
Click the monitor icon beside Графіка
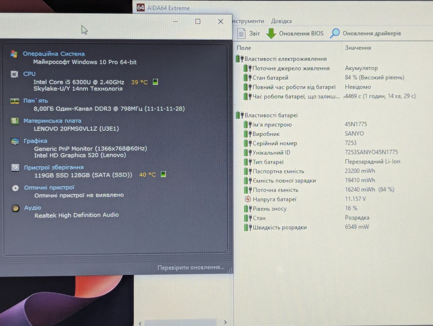15,141
